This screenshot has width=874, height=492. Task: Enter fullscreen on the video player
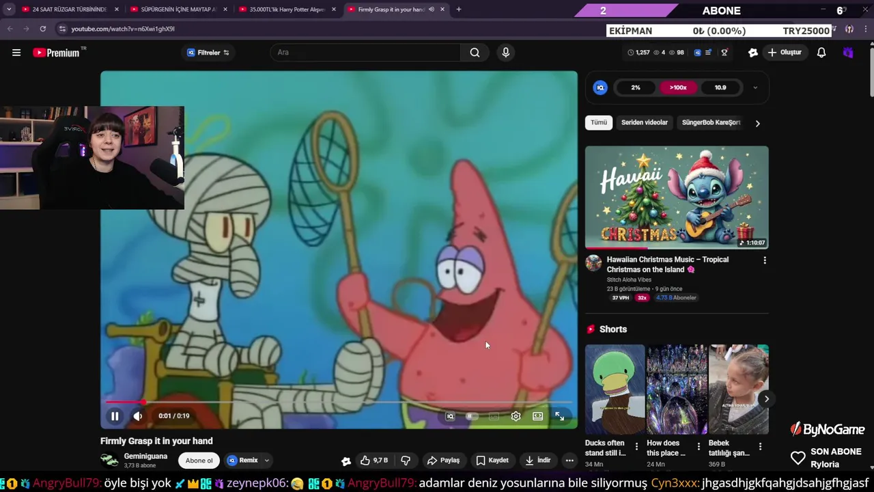(x=560, y=416)
